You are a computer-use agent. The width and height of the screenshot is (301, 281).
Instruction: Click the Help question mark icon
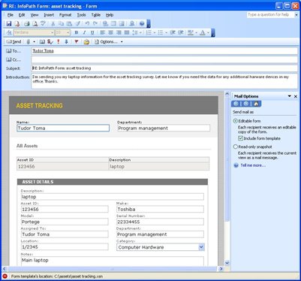[142, 23]
